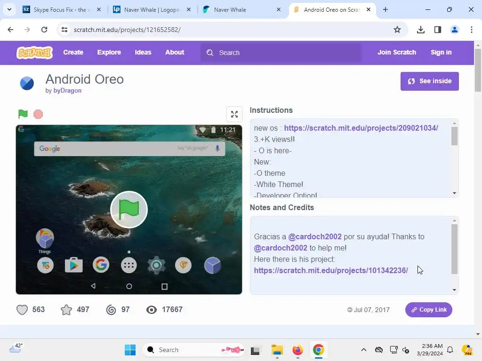
Task: Click page vertical scrollbar thumb
Action: pos(478,71)
